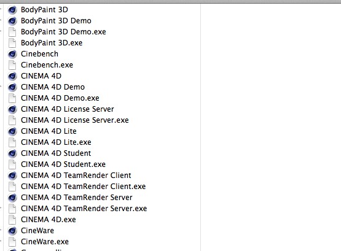Select CINEMA 4D Demo.exe file
Screen dimensions: 341x251
(x=60, y=98)
